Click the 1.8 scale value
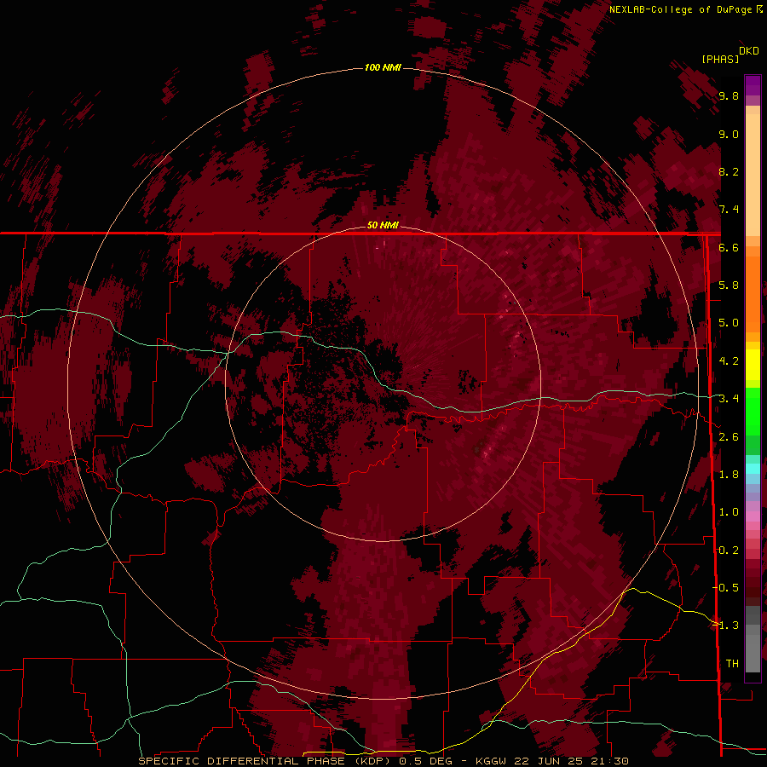Image resolution: width=767 pixels, height=767 pixels. tap(729, 475)
